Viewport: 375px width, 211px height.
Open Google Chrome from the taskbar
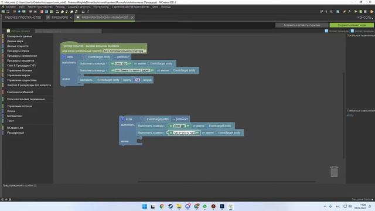[x=162, y=206]
